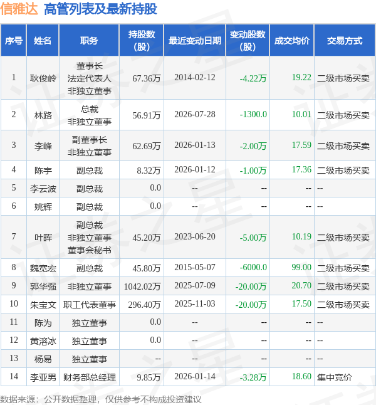Screen dimensions: 376x405
Task: Click the average price 99.00
Action: point(301,267)
